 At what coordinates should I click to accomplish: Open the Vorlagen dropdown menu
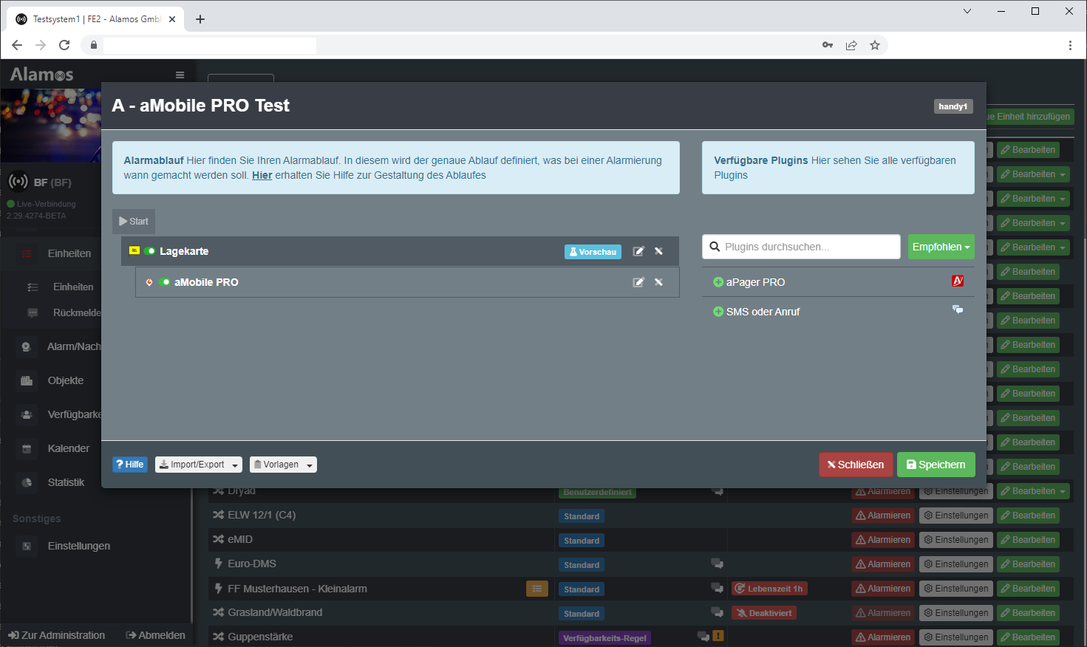point(283,465)
